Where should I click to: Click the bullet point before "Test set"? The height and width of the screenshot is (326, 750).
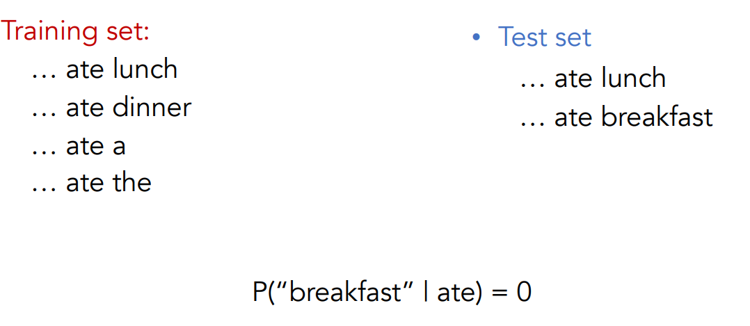476,38
